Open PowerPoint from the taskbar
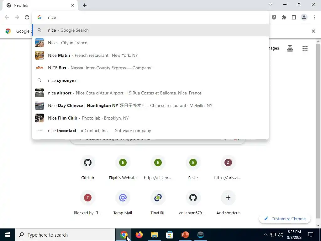 pyautogui.click(x=185, y=235)
